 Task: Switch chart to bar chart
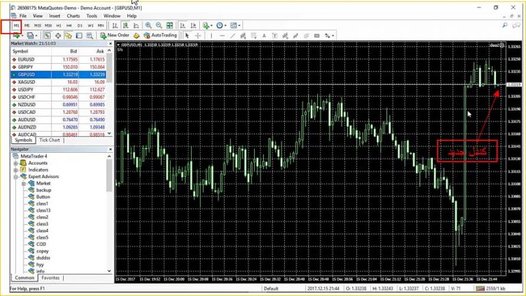pyautogui.click(x=115, y=25)
